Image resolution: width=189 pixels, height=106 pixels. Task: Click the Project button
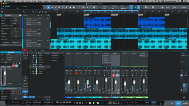click(184, 7)
